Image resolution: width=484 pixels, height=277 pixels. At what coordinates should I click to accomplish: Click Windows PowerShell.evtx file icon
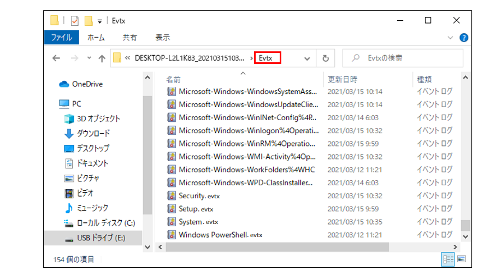pos(172,235)
